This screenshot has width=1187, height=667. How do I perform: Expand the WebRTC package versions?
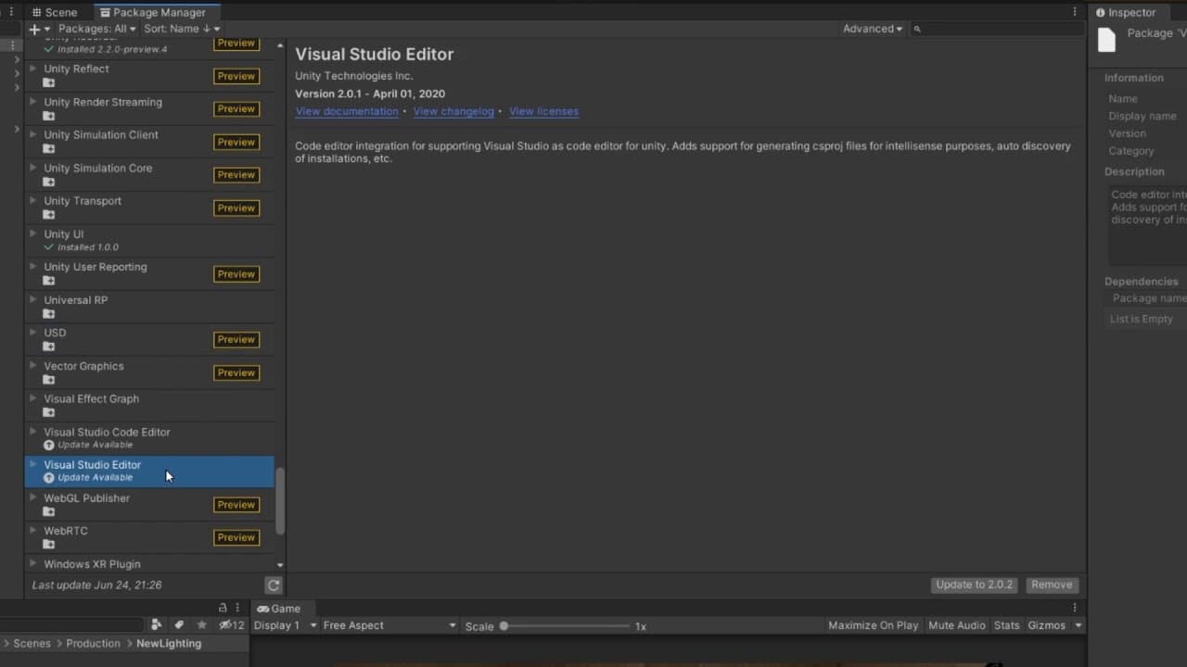coord(33,531)
